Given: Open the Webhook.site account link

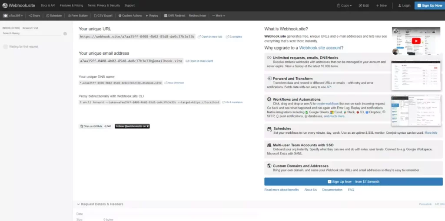Looking at the screenshot, I should click(320, 48).
